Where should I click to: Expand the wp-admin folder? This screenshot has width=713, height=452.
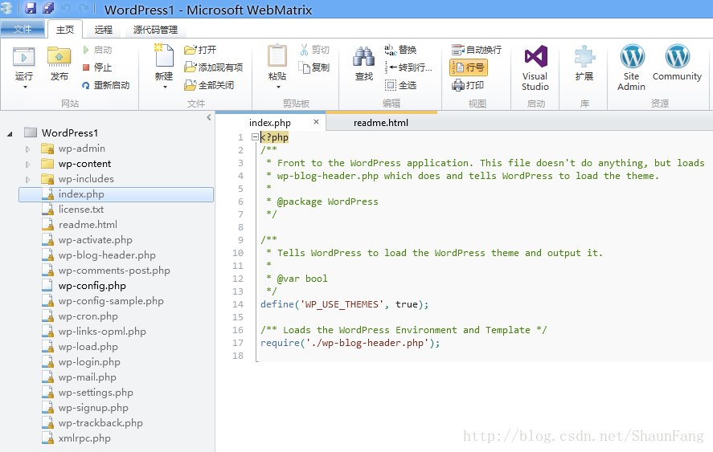tap(28, 149)
